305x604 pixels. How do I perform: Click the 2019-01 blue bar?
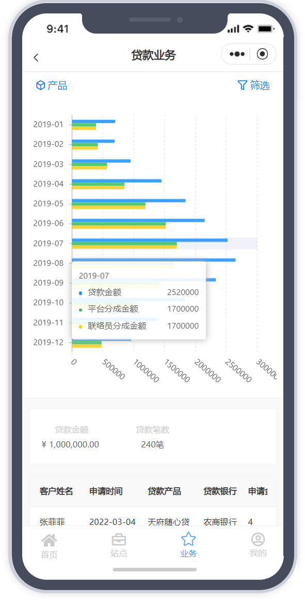click(x=93, y=121)
